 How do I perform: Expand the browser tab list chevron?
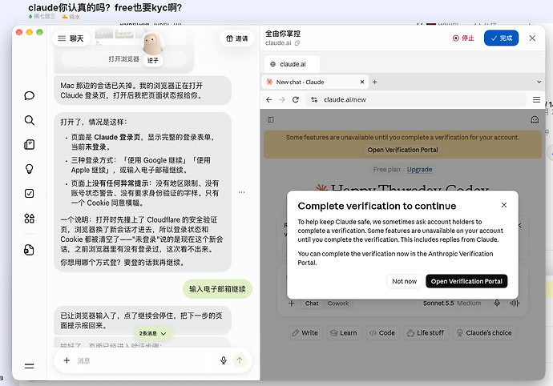point(539,82)
